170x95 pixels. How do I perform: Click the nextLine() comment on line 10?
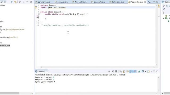(x=57, y=25)
